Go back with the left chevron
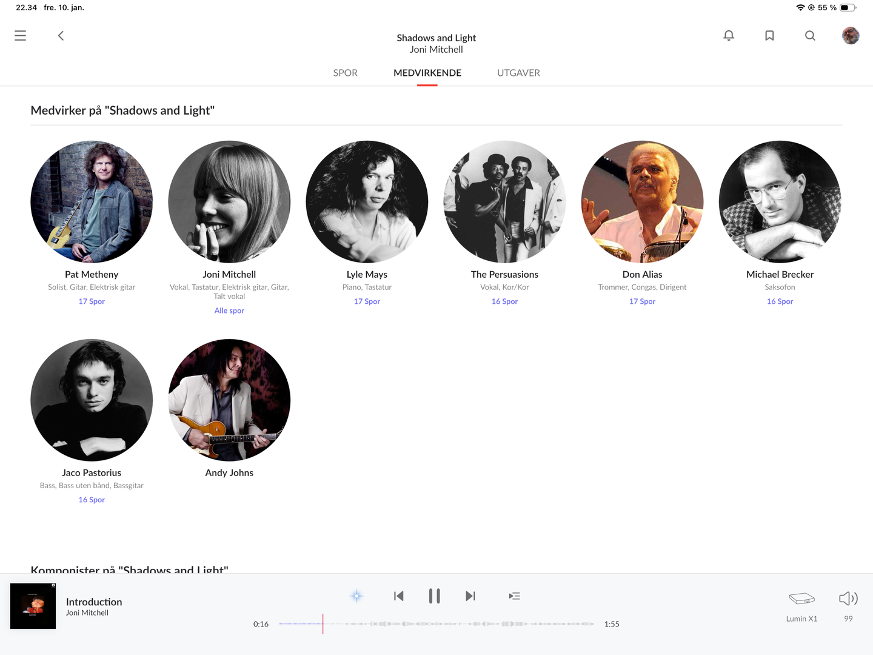 [61, 36]
